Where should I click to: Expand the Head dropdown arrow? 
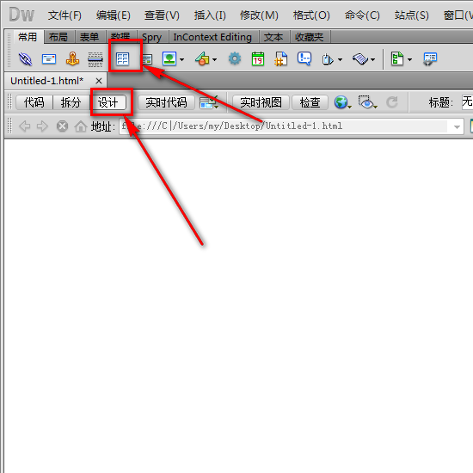(x=340, y=59)
